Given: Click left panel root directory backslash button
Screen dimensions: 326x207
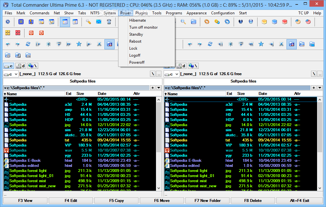Looking at the screenshot, I should [153, 74].
